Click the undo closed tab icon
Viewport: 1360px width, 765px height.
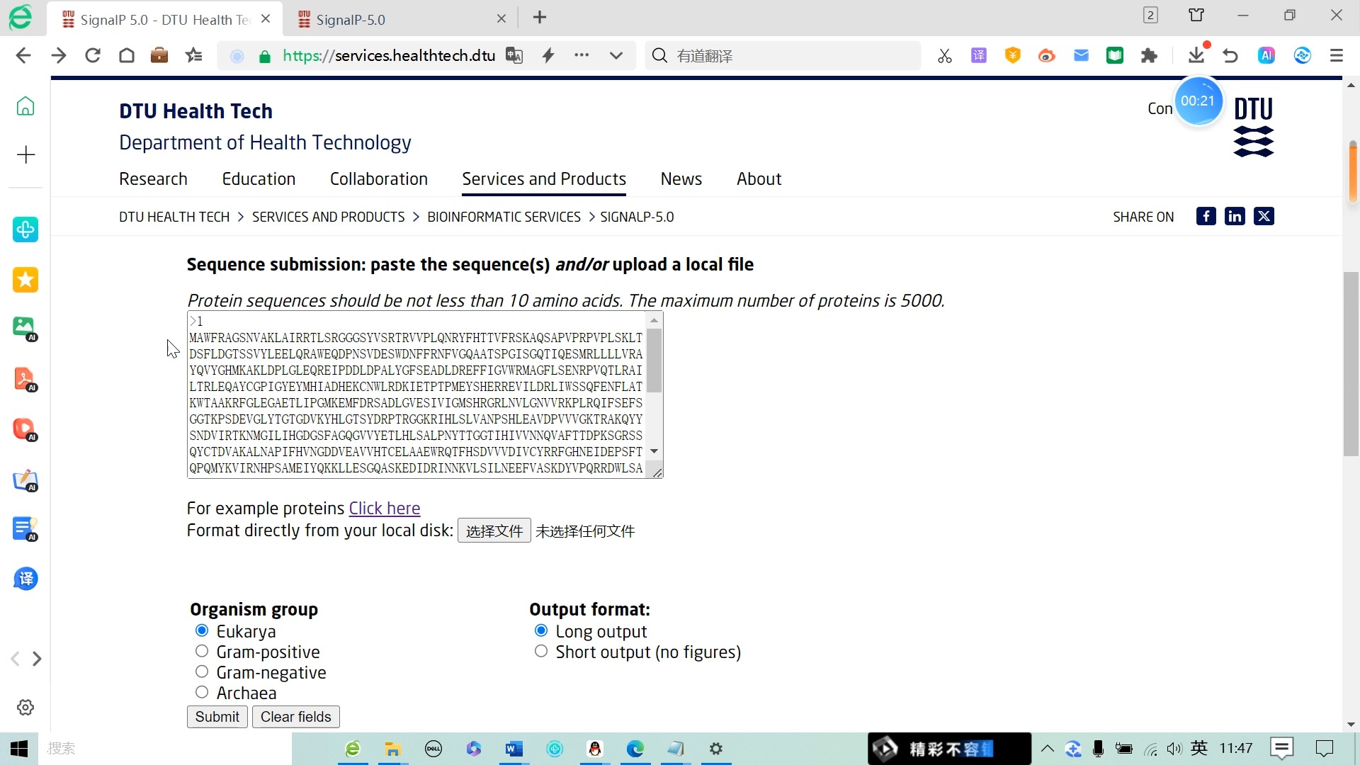tap(1230, 56)
